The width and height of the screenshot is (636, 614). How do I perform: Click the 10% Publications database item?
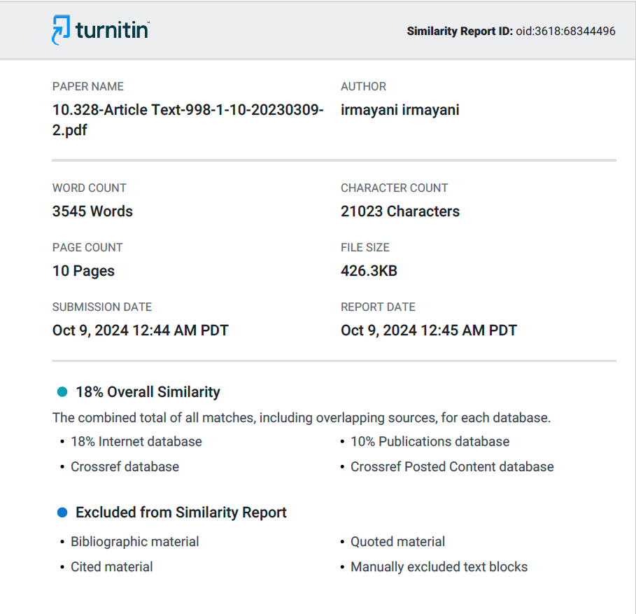[x=430, y=442]
